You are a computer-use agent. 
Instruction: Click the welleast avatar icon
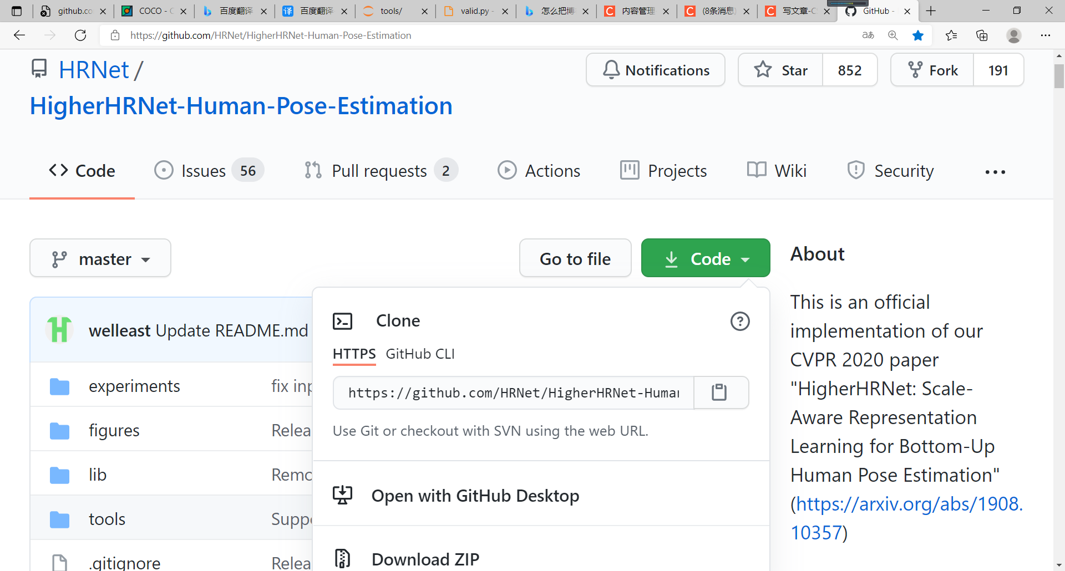(x=59, y=329)
